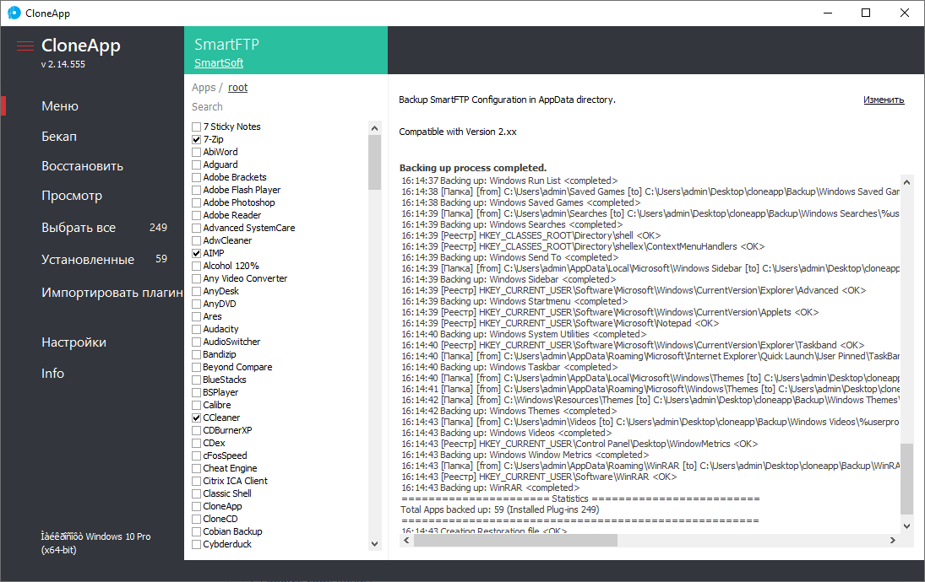
Task: Open Настройки in the sidebar
Action: (x=73, y=342)
